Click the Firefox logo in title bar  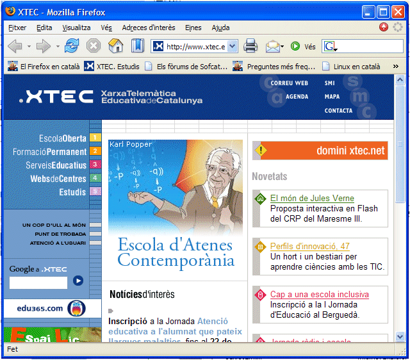point(10,12)
